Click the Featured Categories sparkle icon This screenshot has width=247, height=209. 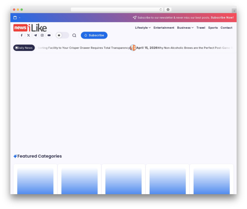pos(15,156)
